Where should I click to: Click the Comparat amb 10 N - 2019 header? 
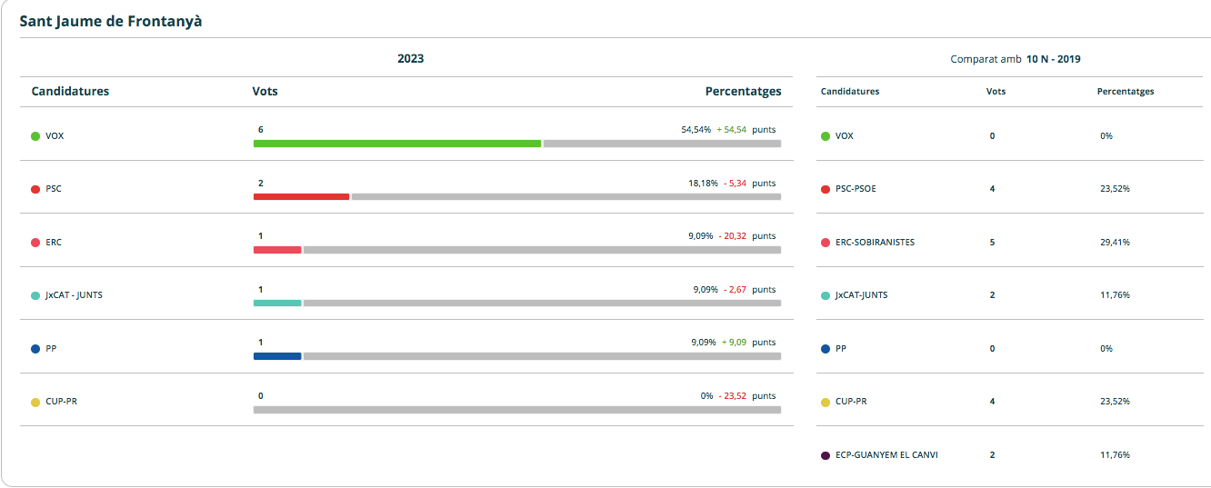tap(1015, 59)
